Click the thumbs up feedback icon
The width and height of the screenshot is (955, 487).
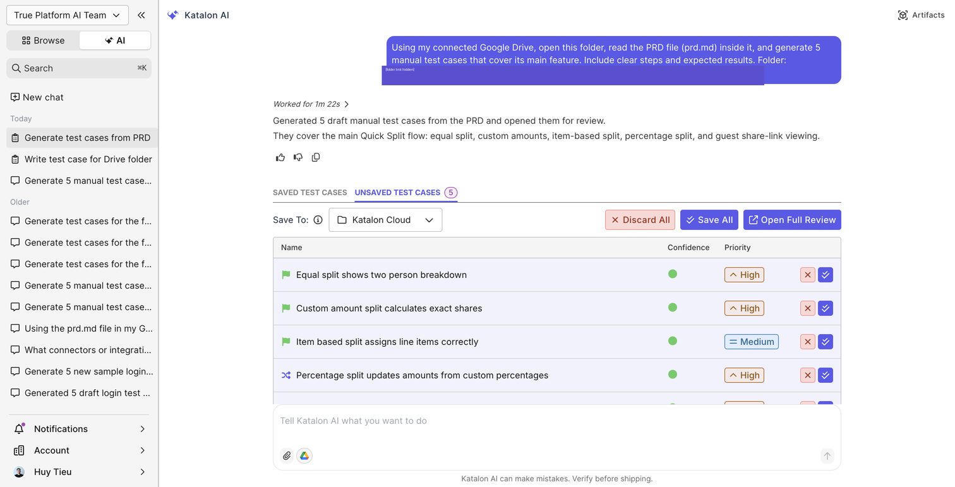[280, 157]
